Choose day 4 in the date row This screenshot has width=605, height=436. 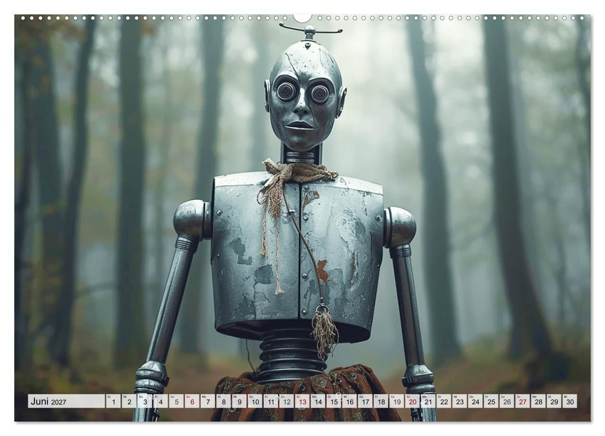pyautogui.click(x=161, y=401)
